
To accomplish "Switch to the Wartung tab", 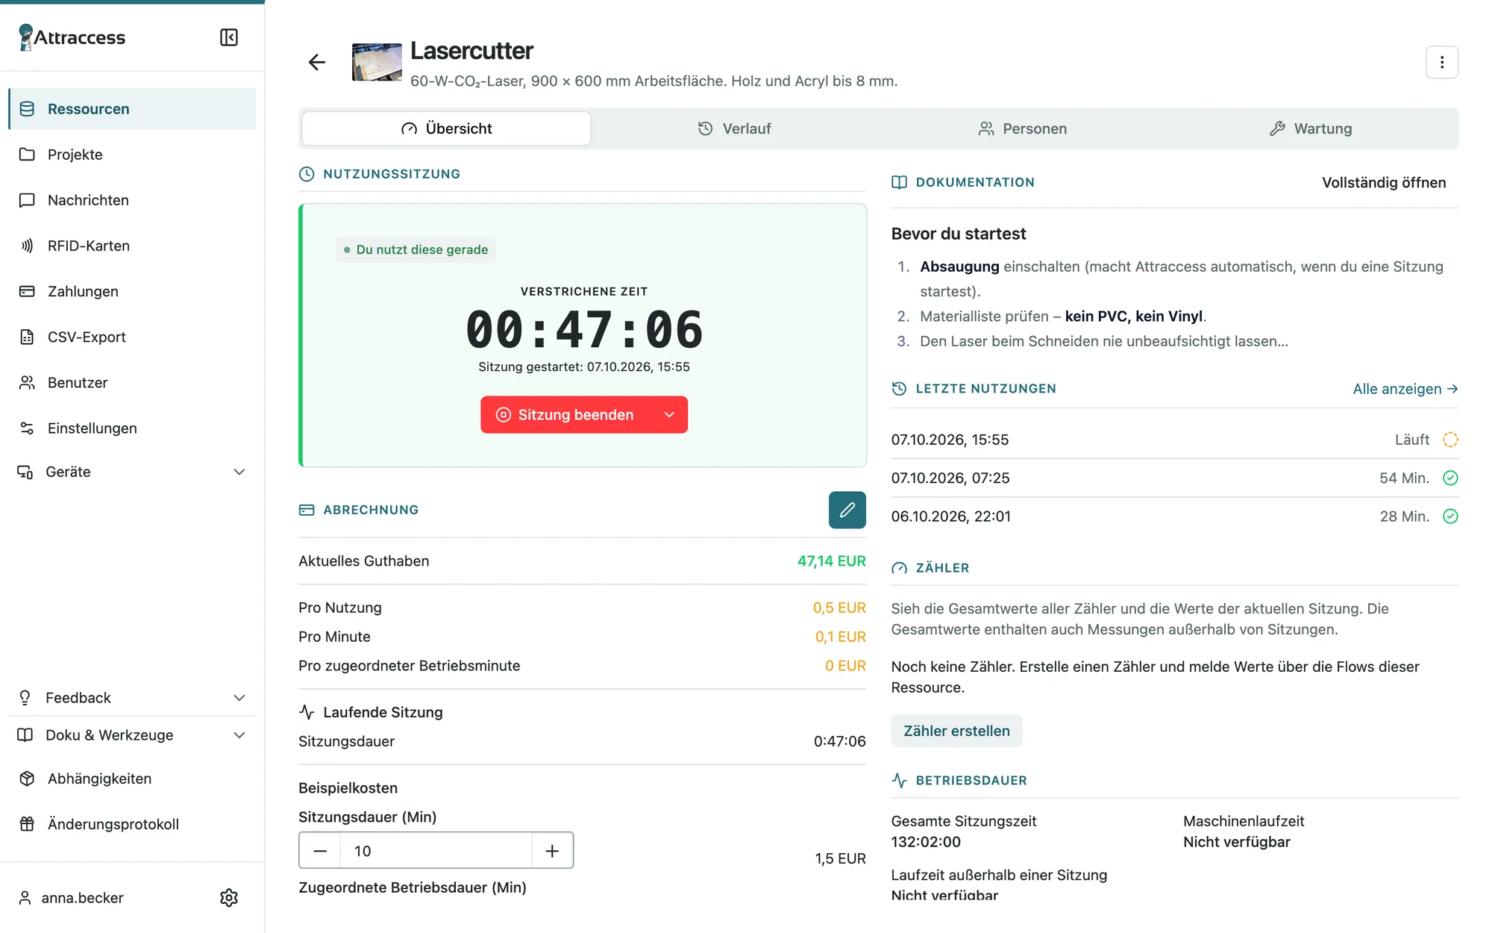I will tap(1311, 128).
